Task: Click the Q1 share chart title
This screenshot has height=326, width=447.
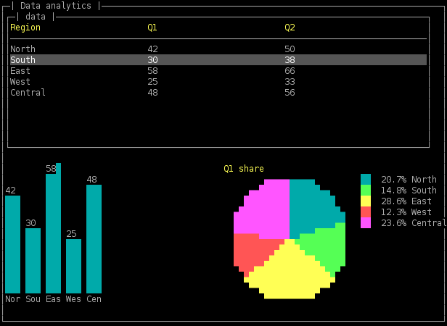Action: tap(244, 169)
